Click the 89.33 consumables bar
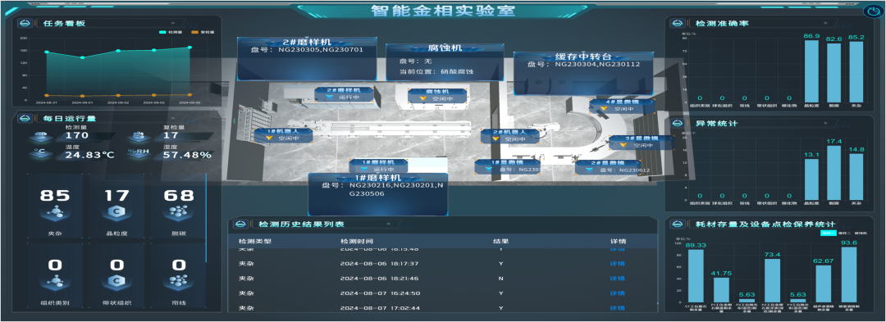This screenshot has width=886, height=322. 696,276
